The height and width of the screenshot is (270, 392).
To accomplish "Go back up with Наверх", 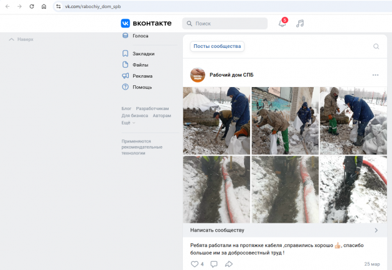I will point(21,39).
